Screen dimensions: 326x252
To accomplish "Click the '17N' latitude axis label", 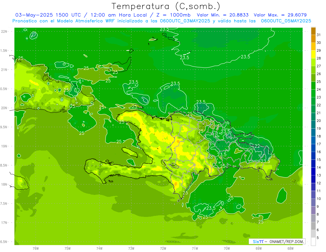I will tap(4, 223).
